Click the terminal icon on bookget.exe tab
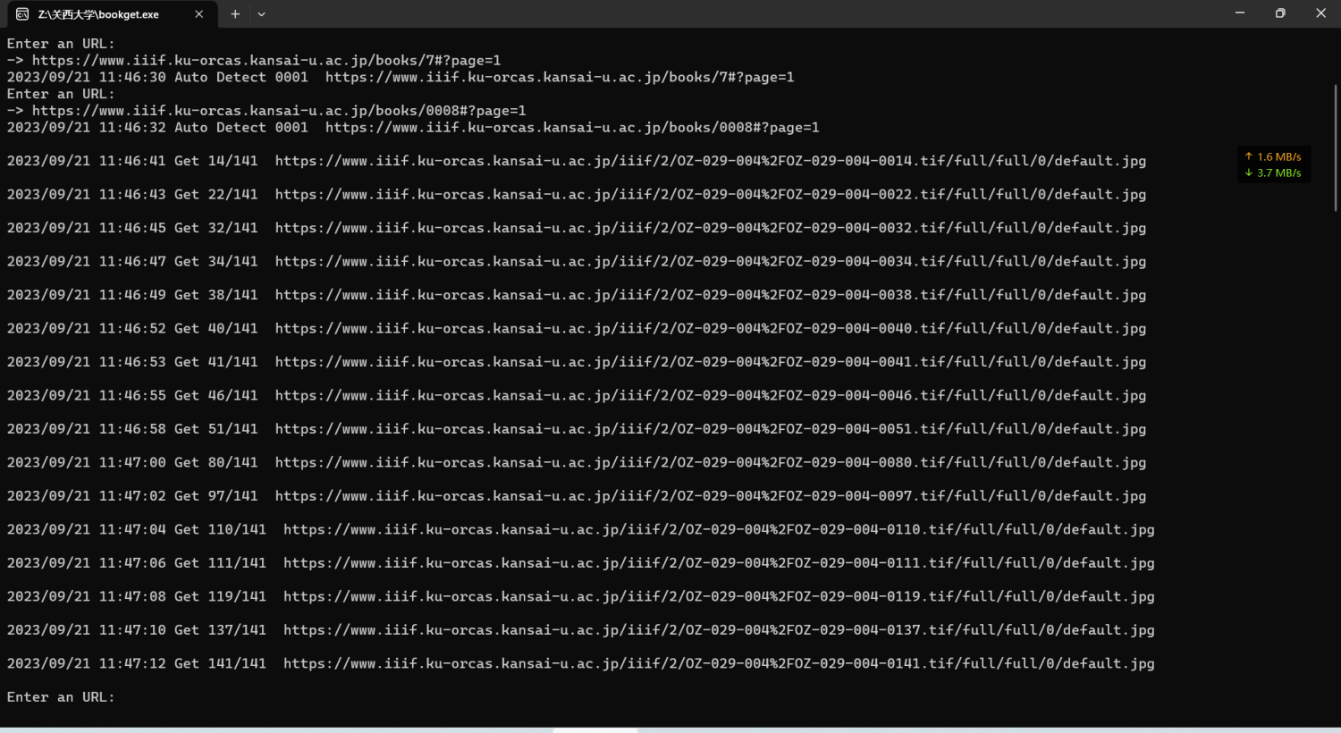 pos(22,14)
